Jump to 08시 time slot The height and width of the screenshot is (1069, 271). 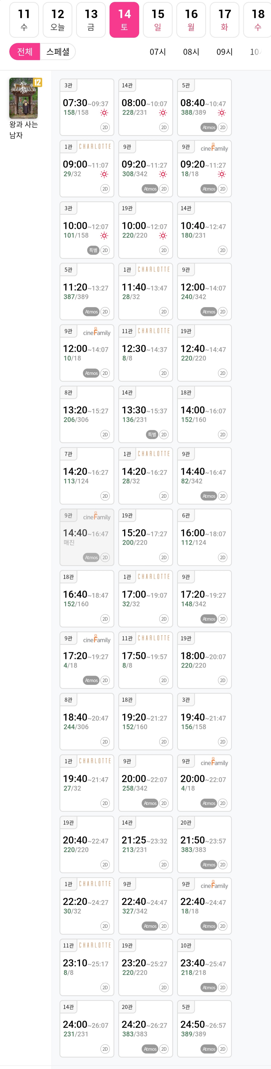pyautogui.click(x=191, y=52)
